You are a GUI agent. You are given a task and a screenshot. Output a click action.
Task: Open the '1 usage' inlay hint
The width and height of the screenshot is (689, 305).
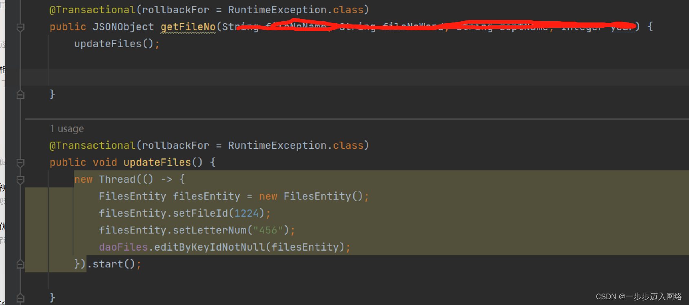[x=67, y=129]
